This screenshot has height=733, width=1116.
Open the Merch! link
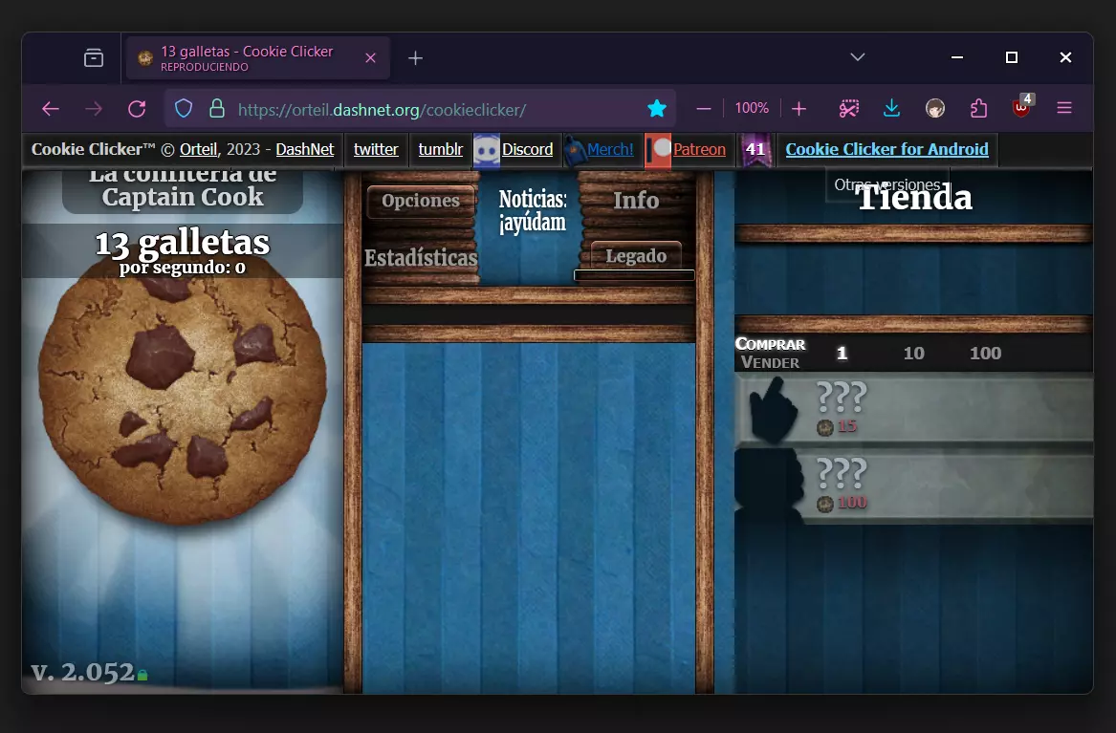click(610, 149)
